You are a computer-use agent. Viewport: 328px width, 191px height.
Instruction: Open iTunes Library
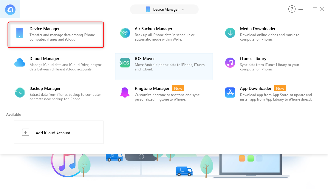coord(253,58)
